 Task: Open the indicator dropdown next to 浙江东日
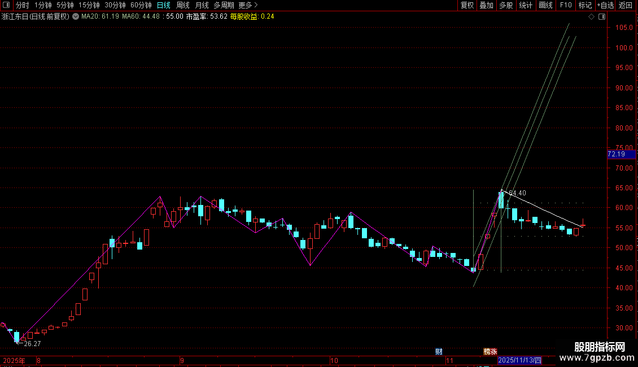[x=76, y=17]
